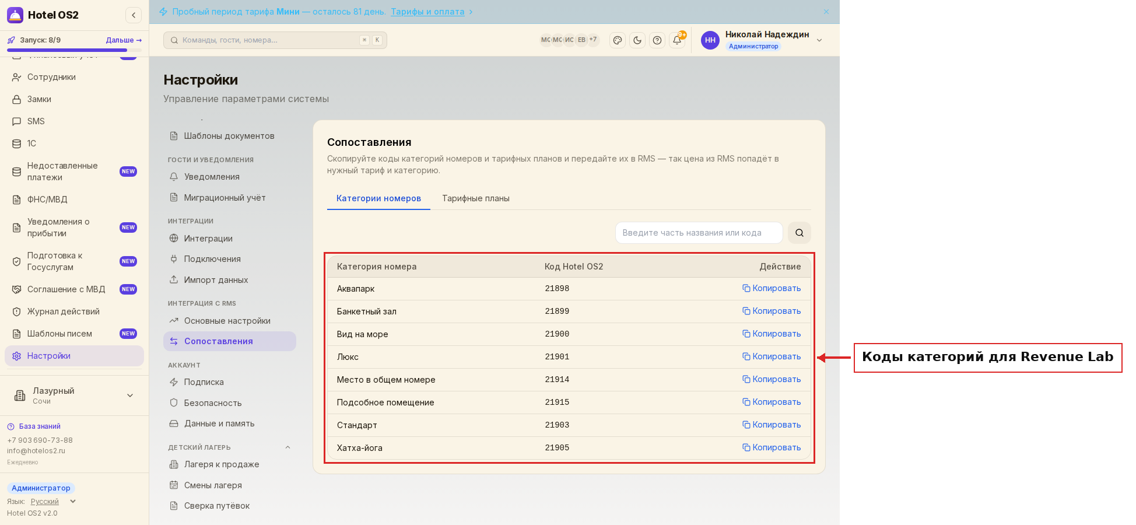1136x525 pixels.
Task: Copy the code for Люкс
Action: pos(772,356)
